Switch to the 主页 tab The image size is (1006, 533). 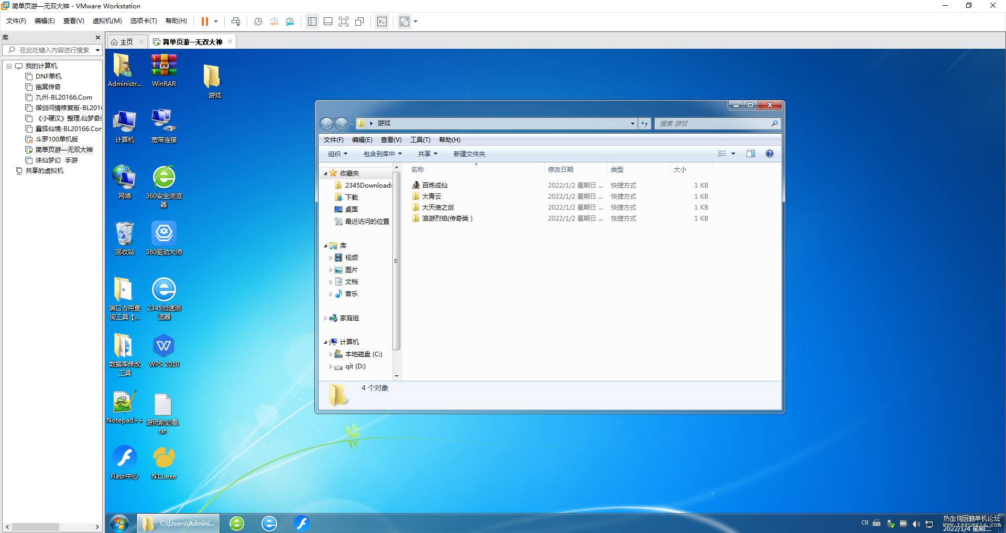(127, 42)
